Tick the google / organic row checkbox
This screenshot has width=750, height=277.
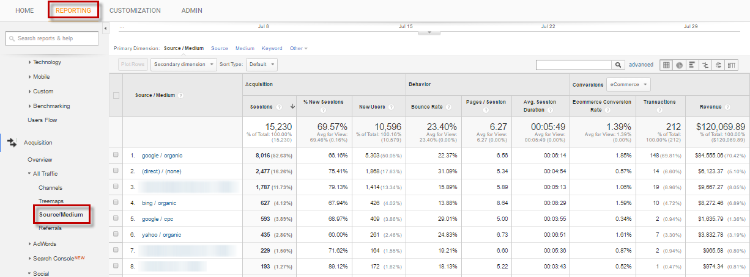pos(116,155)
